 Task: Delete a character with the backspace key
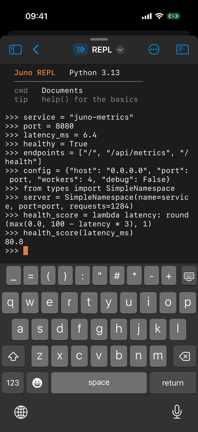click(x=184, y=356)
